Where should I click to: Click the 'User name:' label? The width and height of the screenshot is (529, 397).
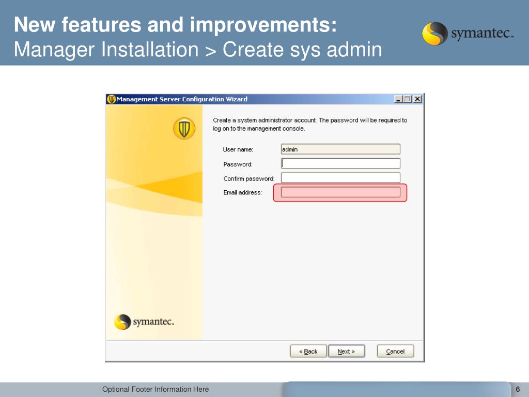click(238, 149)
